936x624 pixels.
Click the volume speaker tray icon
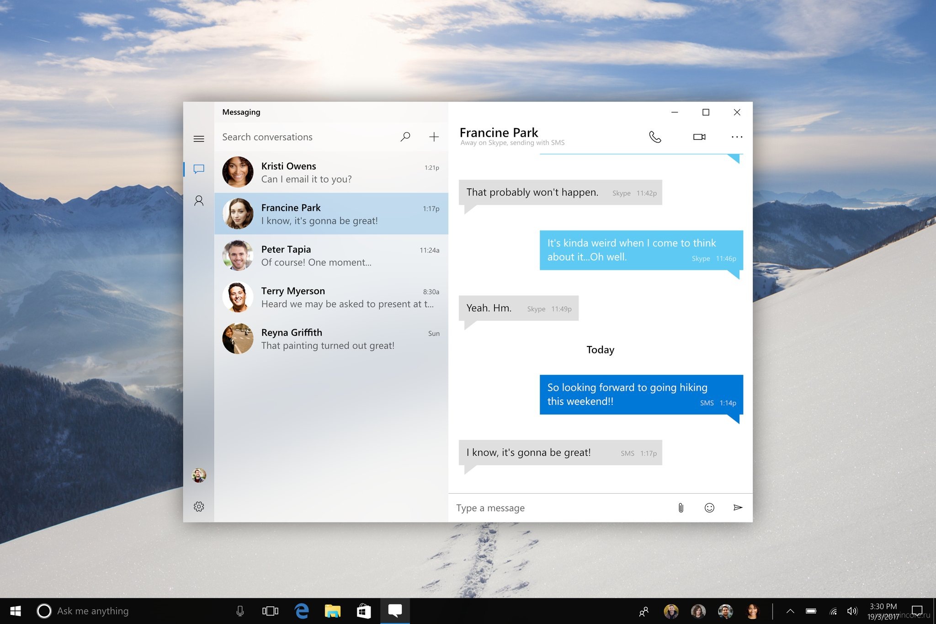852,611
